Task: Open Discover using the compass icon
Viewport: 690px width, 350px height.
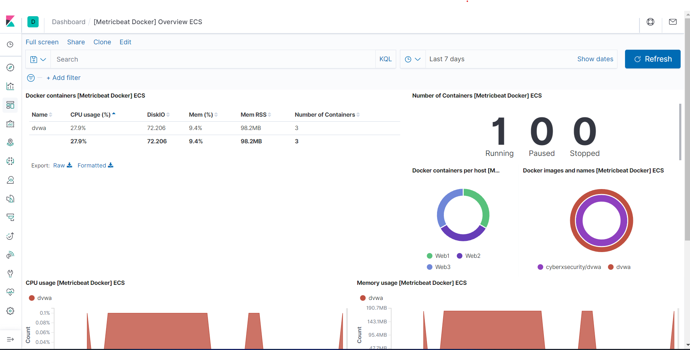Action: pos(10,67)
